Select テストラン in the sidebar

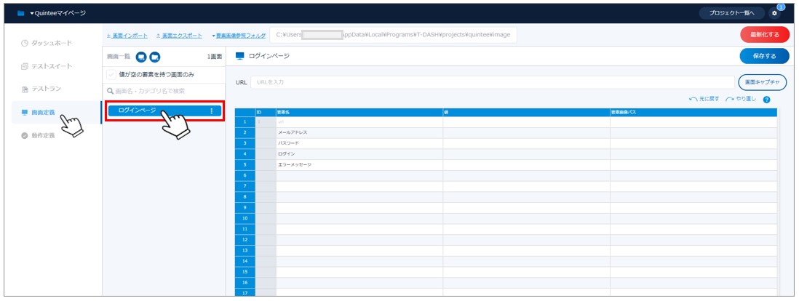click(x=47, y=89)
